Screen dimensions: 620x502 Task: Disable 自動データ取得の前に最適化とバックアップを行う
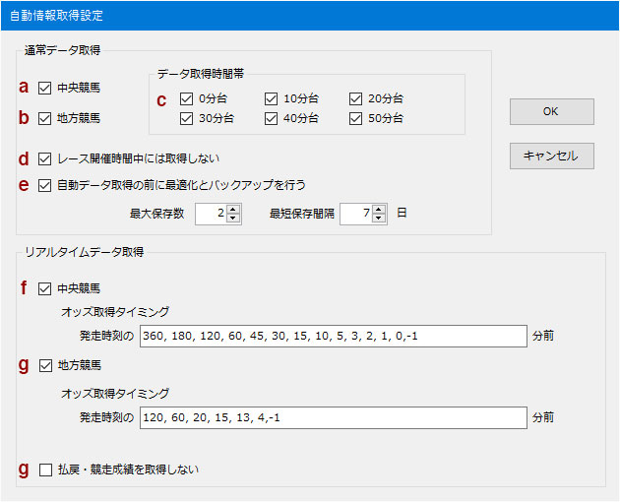click(44, 185)
